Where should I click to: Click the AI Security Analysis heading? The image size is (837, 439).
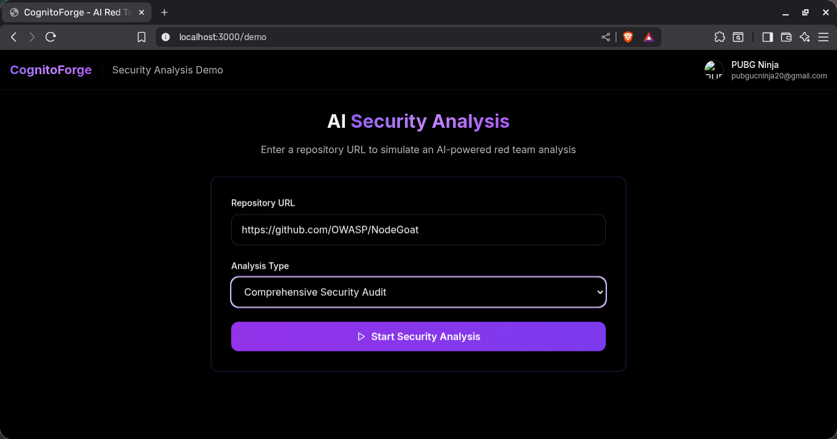pos(419,121)
